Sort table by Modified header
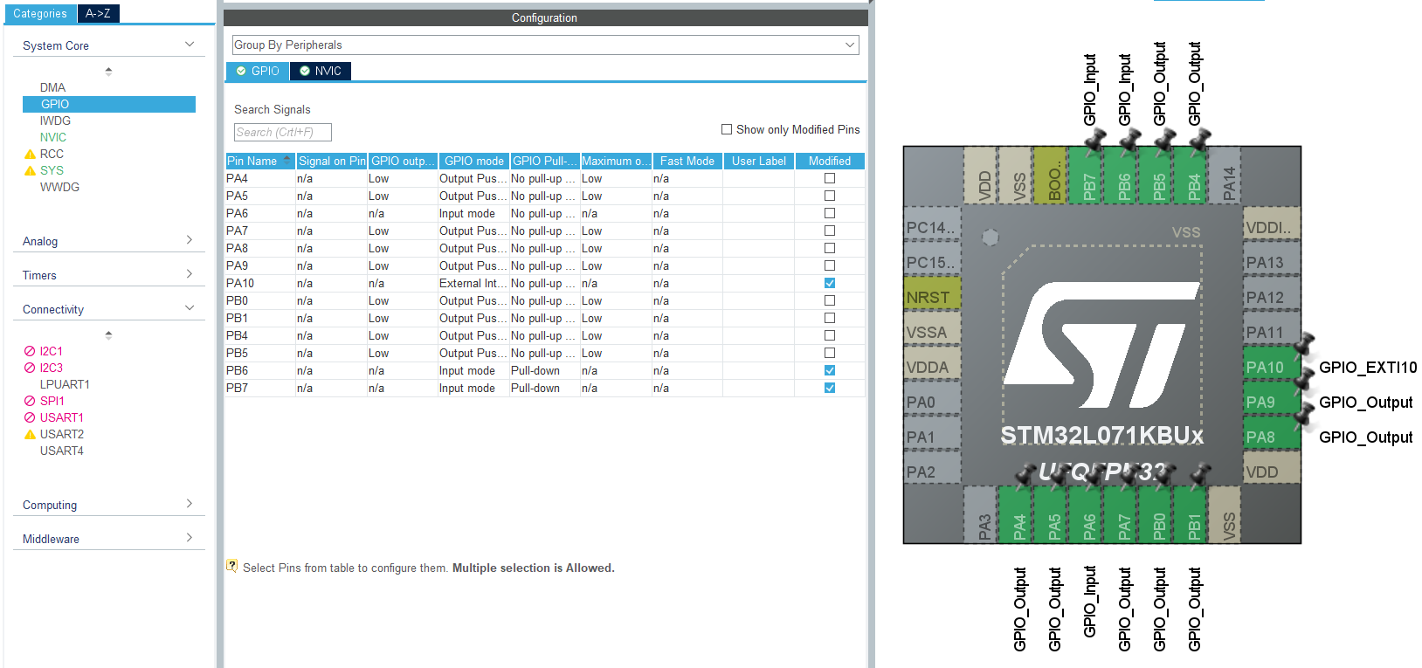This screenshot has height=668, width=1422. point(830,161)
